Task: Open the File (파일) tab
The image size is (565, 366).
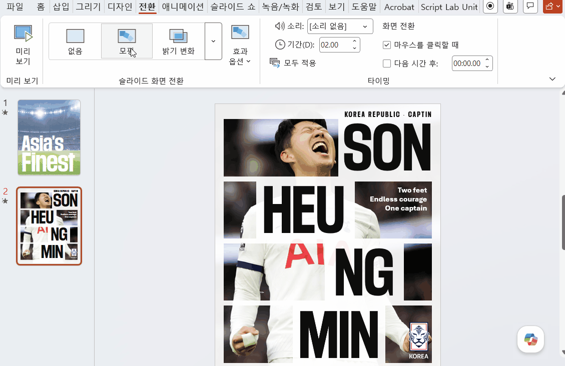Action: pos(15,7)
